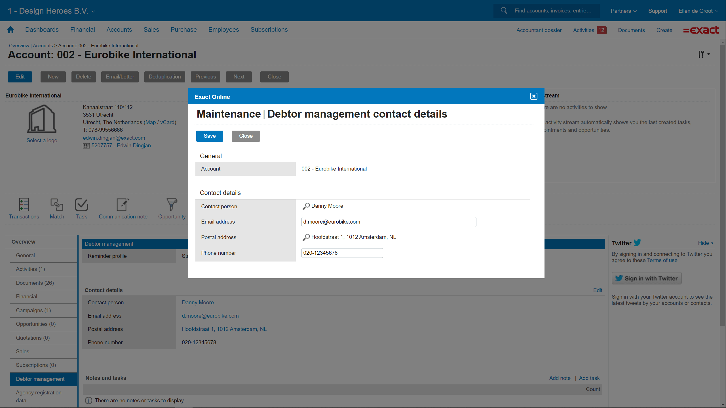The width and height of the screenshot is (726, 408).
Task: Open the Documents link
Action: click(x=631, y=30)
